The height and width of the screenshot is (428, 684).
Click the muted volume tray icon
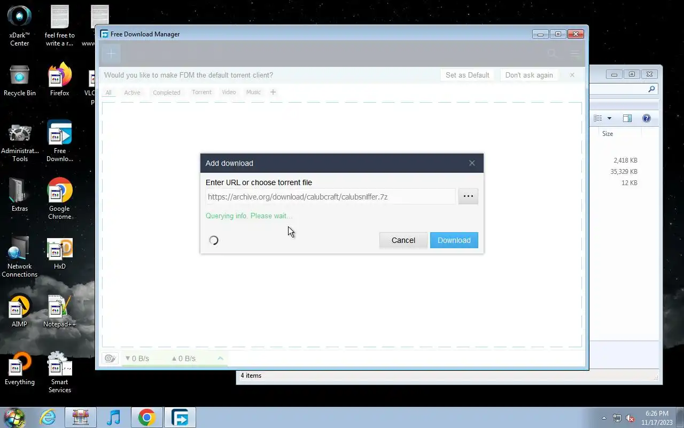coord(630,418)
